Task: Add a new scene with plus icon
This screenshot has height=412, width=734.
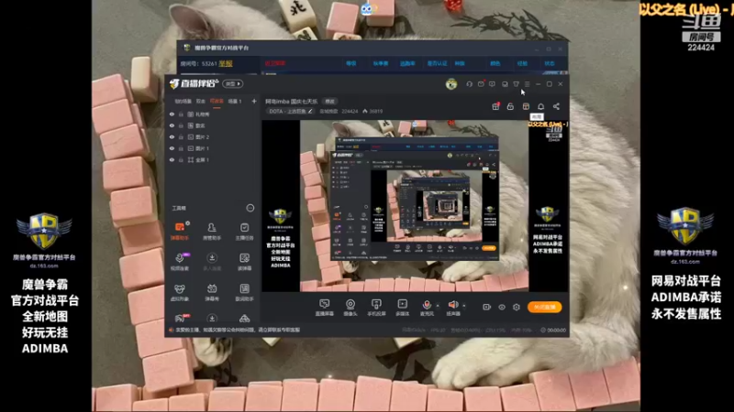Action: pyautogui.click(x=254, y=101)
